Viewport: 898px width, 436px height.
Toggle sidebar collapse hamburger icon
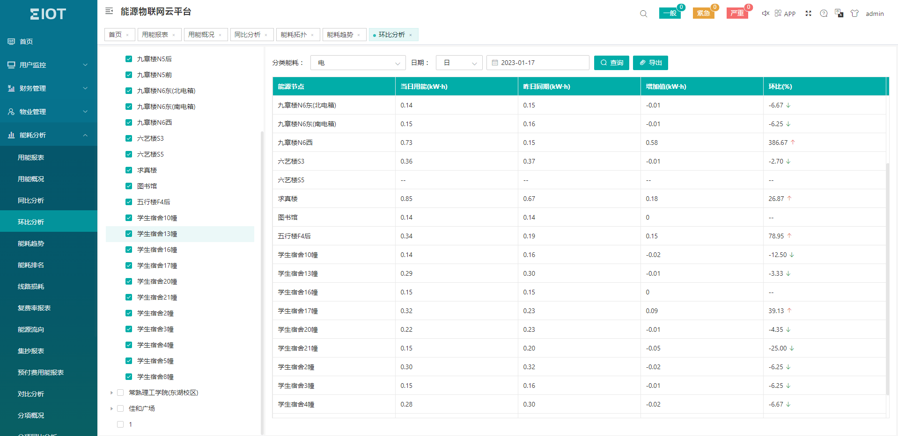point(109,11)
